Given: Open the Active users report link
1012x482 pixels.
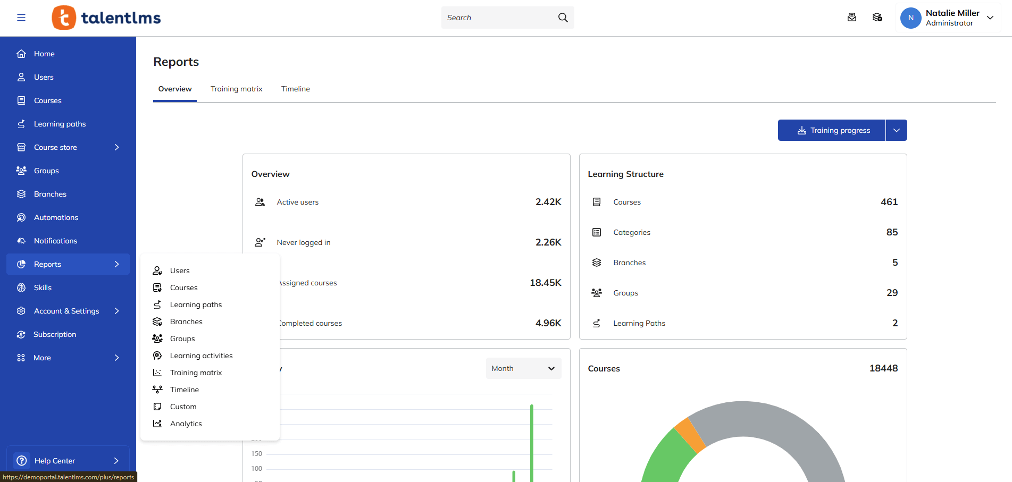Looking at the screenshot, I should click(297, 202).
